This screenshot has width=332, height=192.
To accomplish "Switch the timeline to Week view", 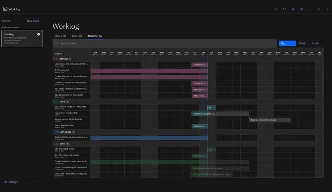I will (302, 43).
